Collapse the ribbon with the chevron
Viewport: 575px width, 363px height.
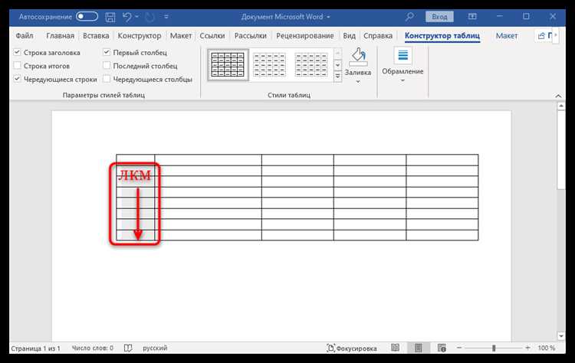click(558, 96)
